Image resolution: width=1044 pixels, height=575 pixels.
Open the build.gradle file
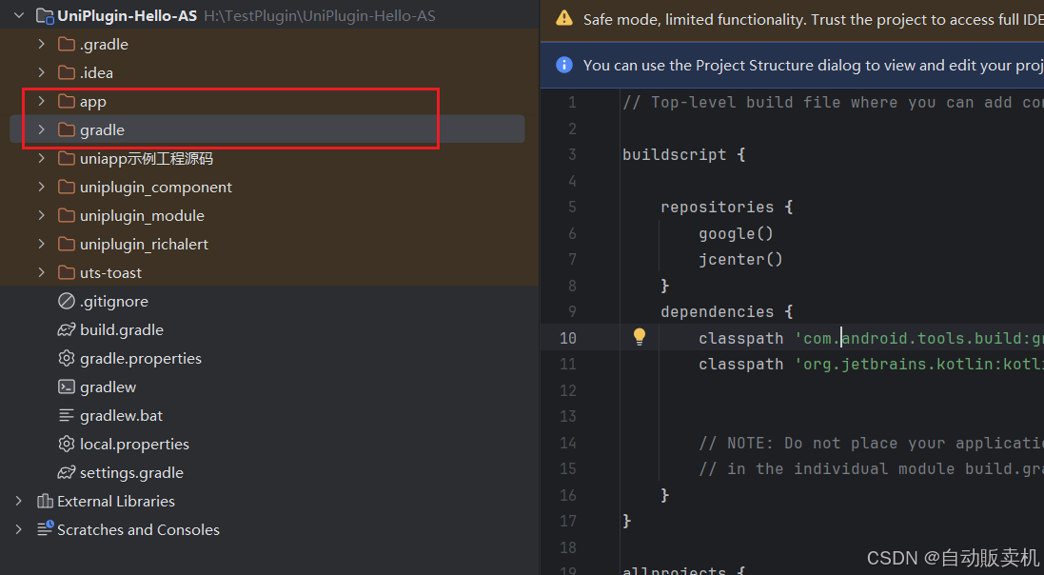(121, 329)
